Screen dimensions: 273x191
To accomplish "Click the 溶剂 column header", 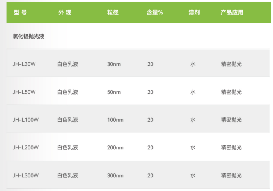I will point(194,12).
